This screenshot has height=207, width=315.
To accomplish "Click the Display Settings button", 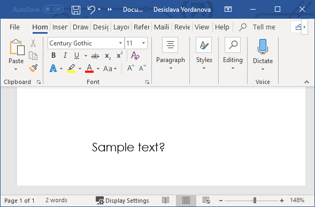I will (122, 201).
